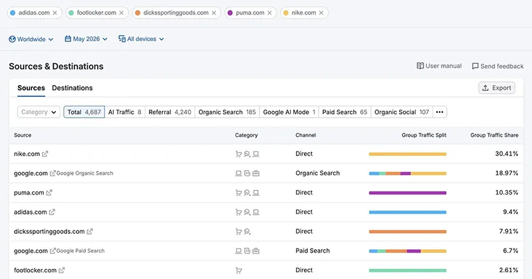Click the calendar icon beside May 2026
This screenshot has width=532, height=279.
(x=68, y=39)
